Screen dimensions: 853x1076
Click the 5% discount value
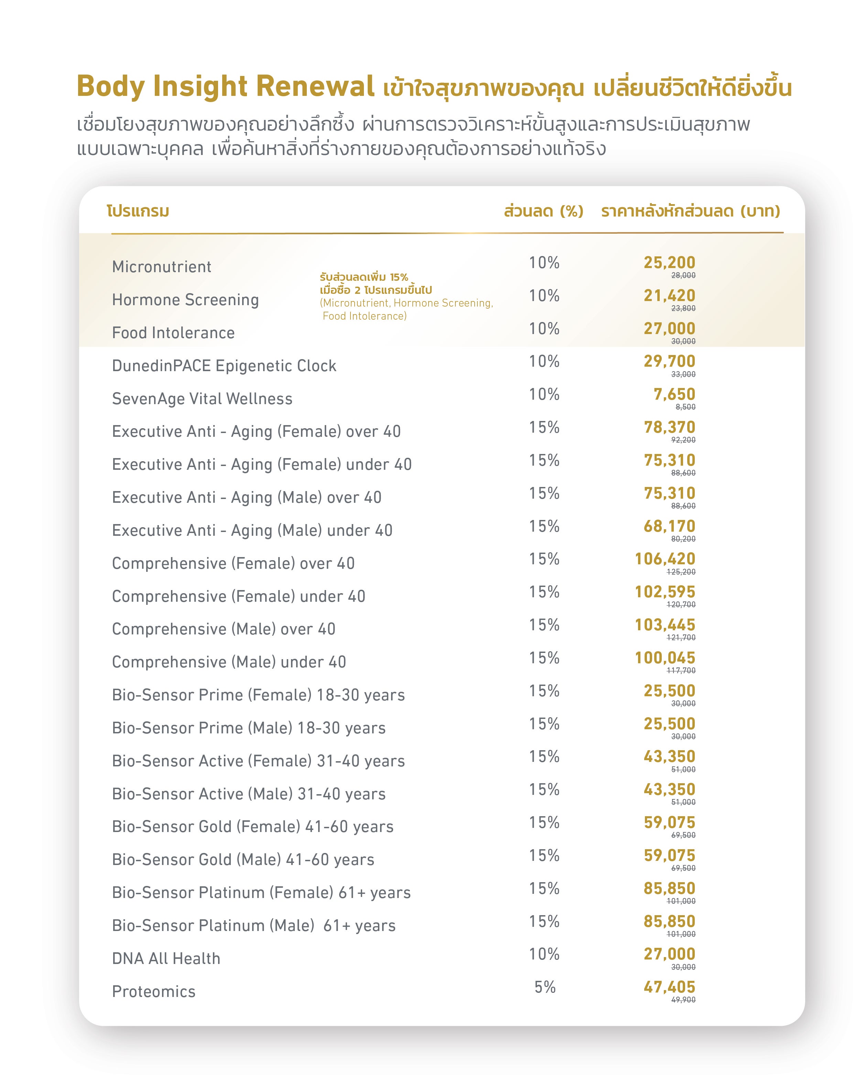545,987
